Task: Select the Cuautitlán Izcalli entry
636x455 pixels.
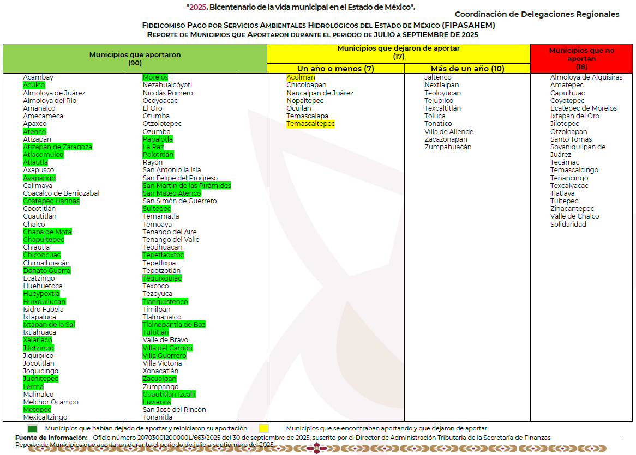Action: coord(169,395)
